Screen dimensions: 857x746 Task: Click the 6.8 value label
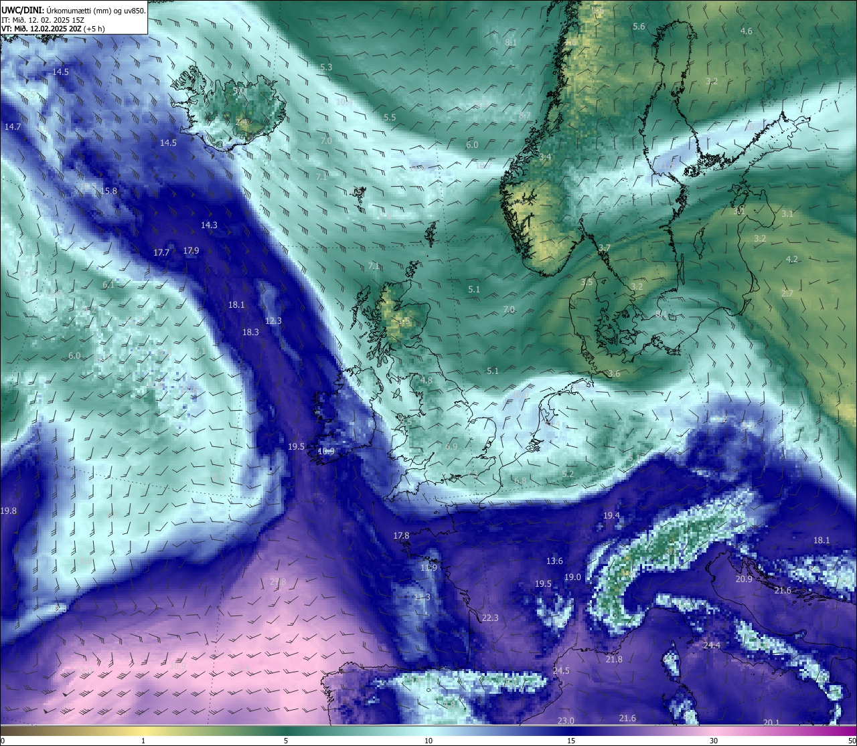point(520,480)
